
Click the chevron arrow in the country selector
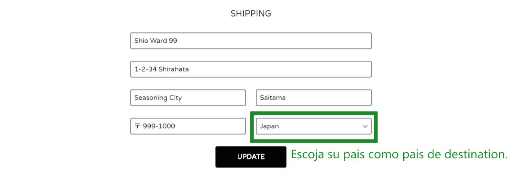[365, 126]
